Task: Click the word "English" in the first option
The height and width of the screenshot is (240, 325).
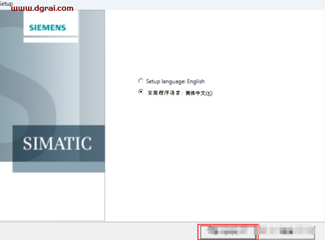Action: pos(196,82)
